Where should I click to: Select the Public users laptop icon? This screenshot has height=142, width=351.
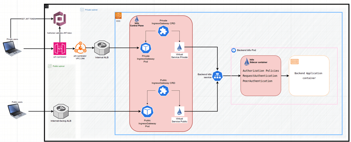tap(17, 111)
